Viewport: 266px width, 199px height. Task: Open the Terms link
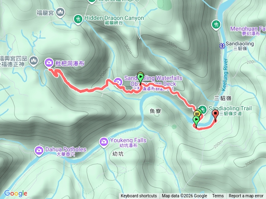[x=218, y=196]
